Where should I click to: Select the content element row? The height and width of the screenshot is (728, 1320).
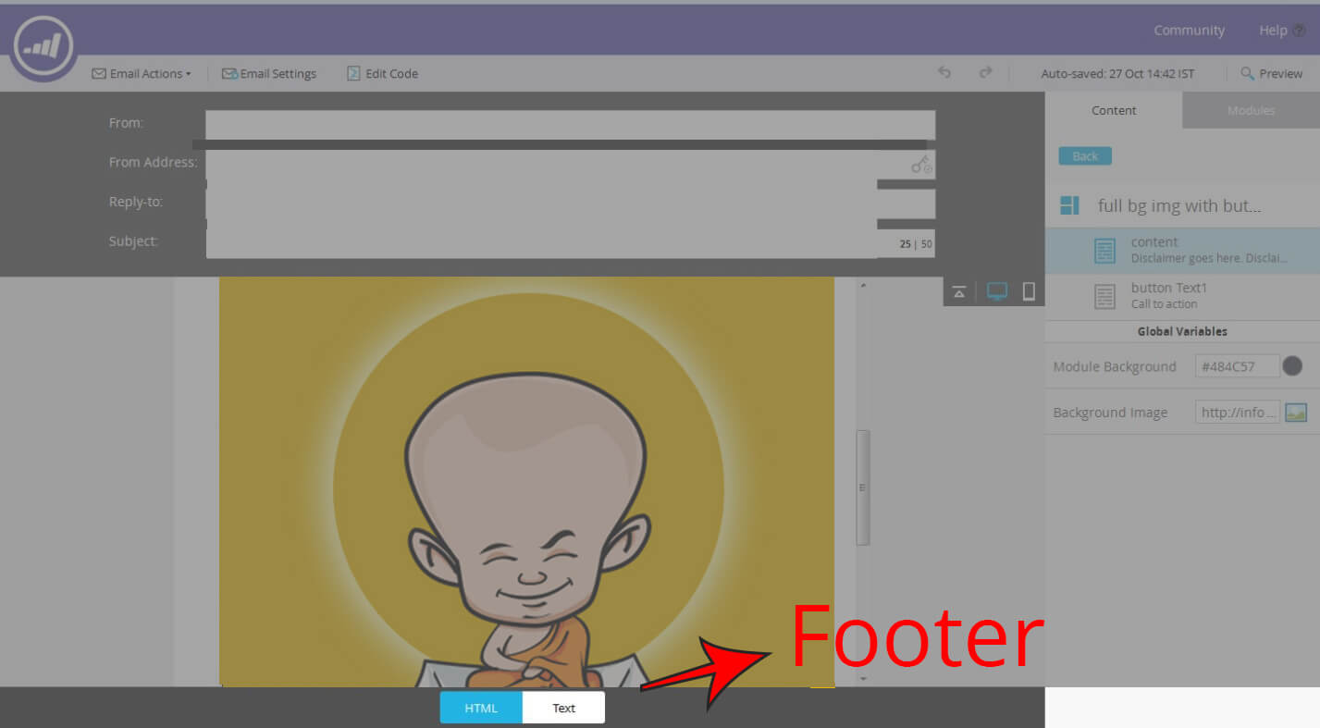1182,250
